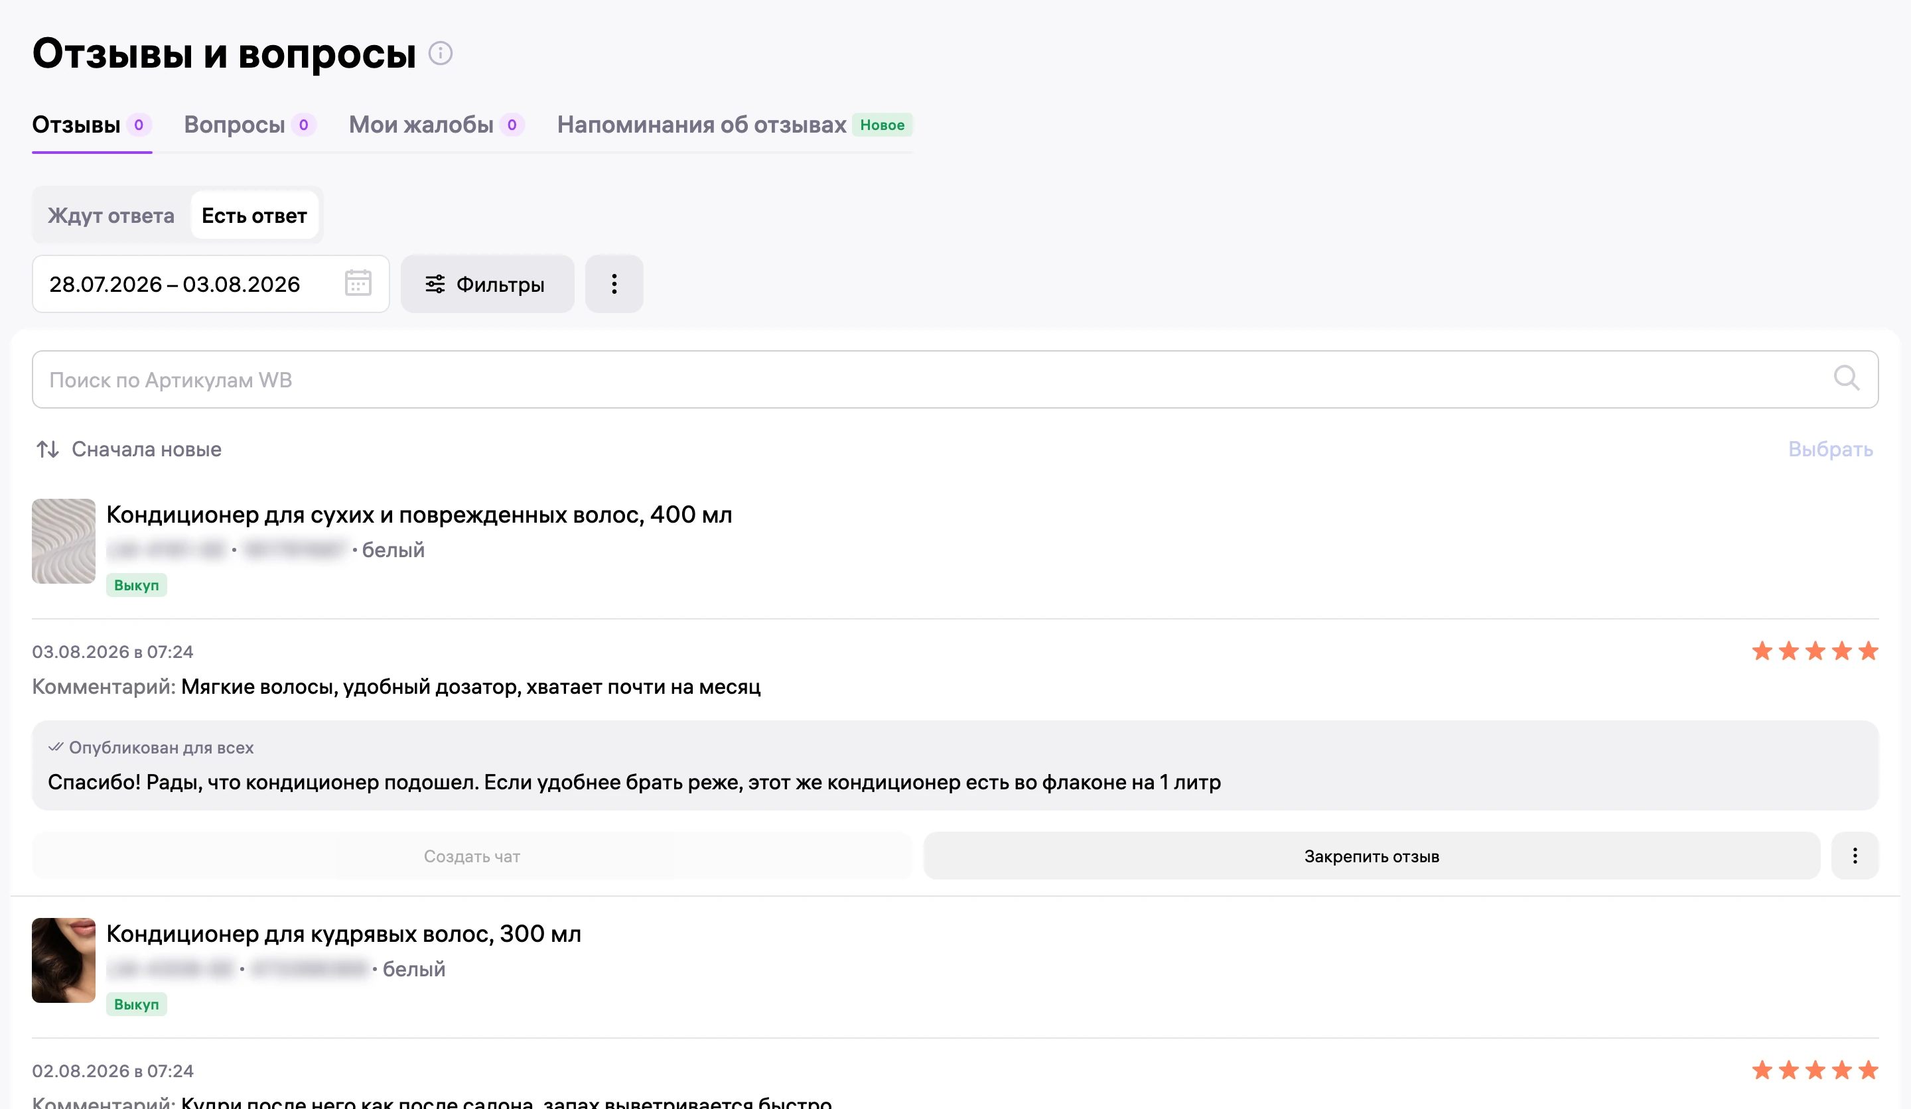Click the info icon beside page title
Viewport: 1911px width, 1109px height.
point(441,53)
